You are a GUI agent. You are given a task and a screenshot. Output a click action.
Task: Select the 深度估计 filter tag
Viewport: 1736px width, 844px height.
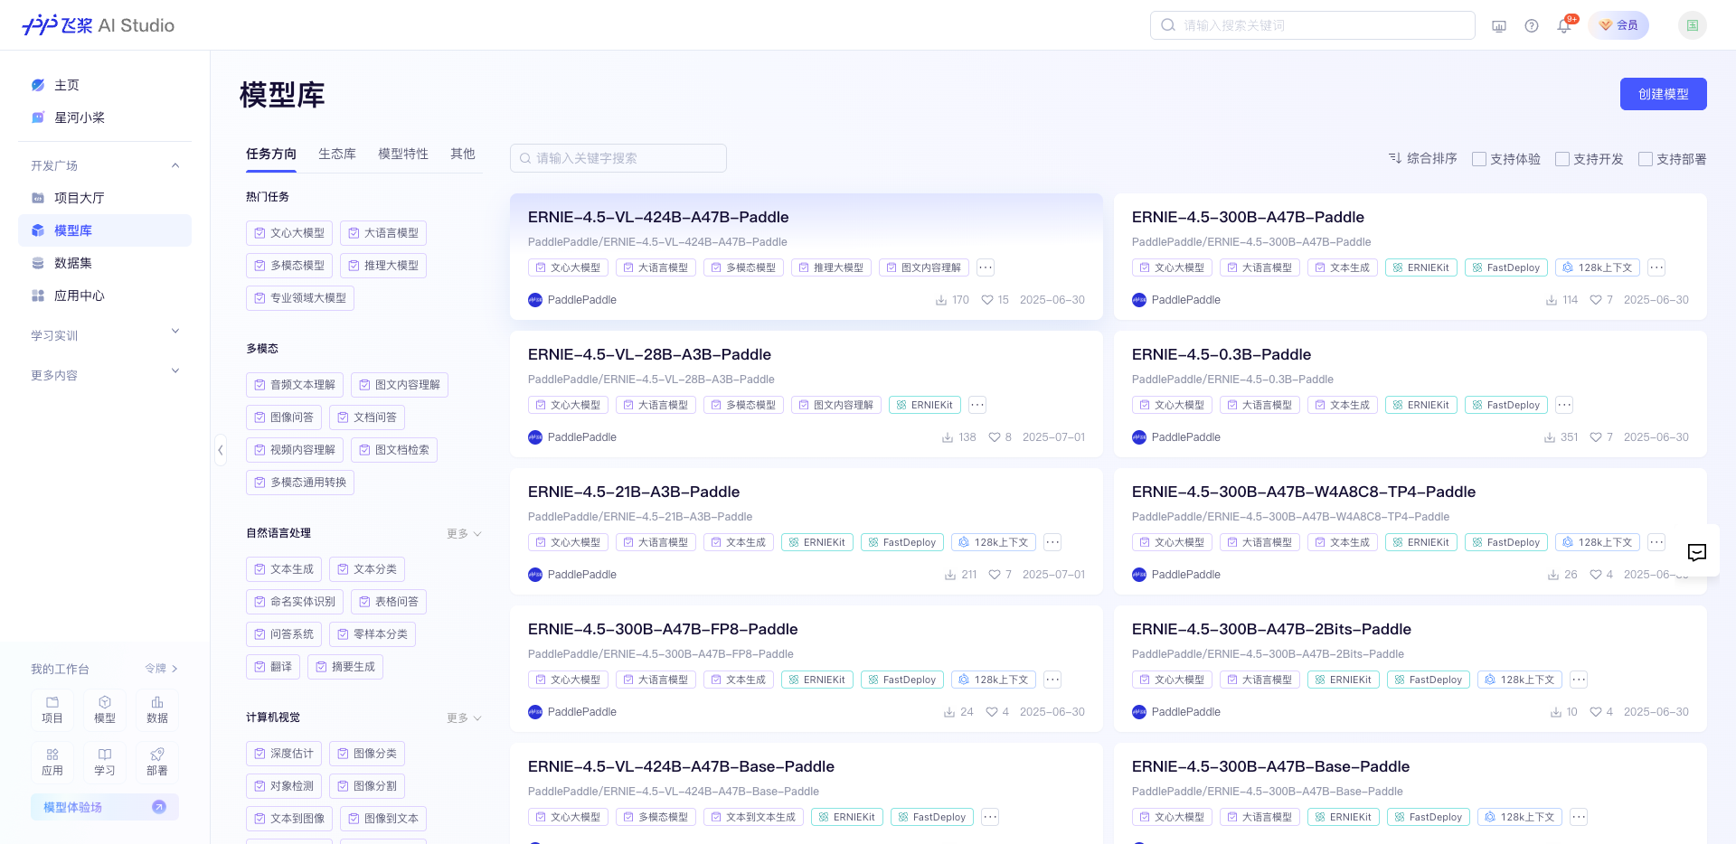(x=284, y=754)
